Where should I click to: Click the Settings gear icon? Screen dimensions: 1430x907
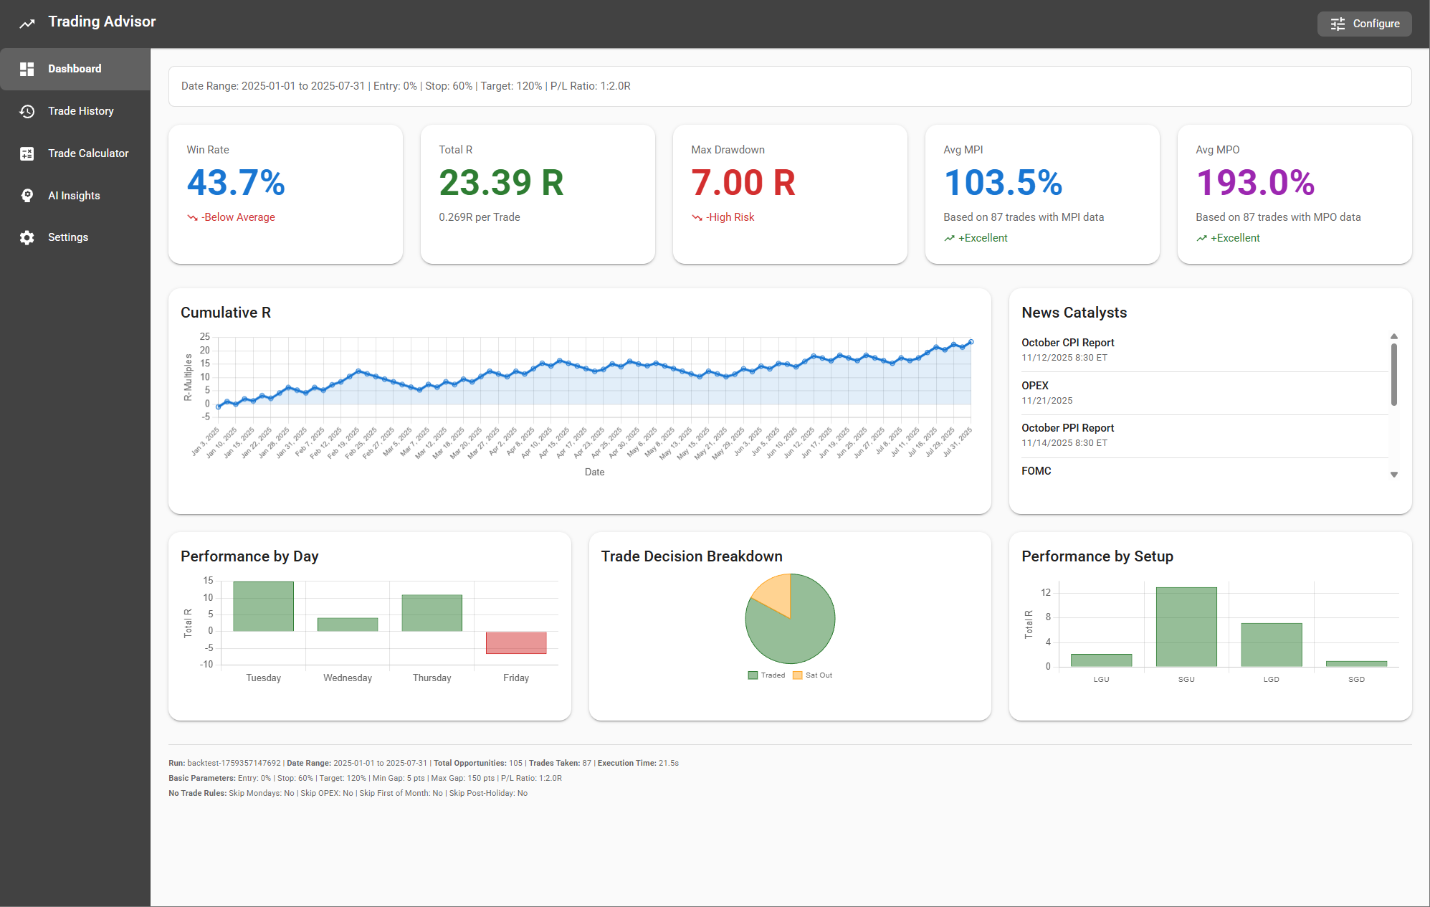point(27,237)
